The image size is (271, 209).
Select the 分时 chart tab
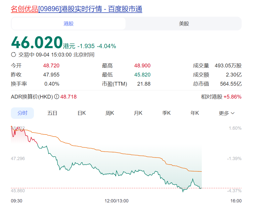(x=23, y=113)
